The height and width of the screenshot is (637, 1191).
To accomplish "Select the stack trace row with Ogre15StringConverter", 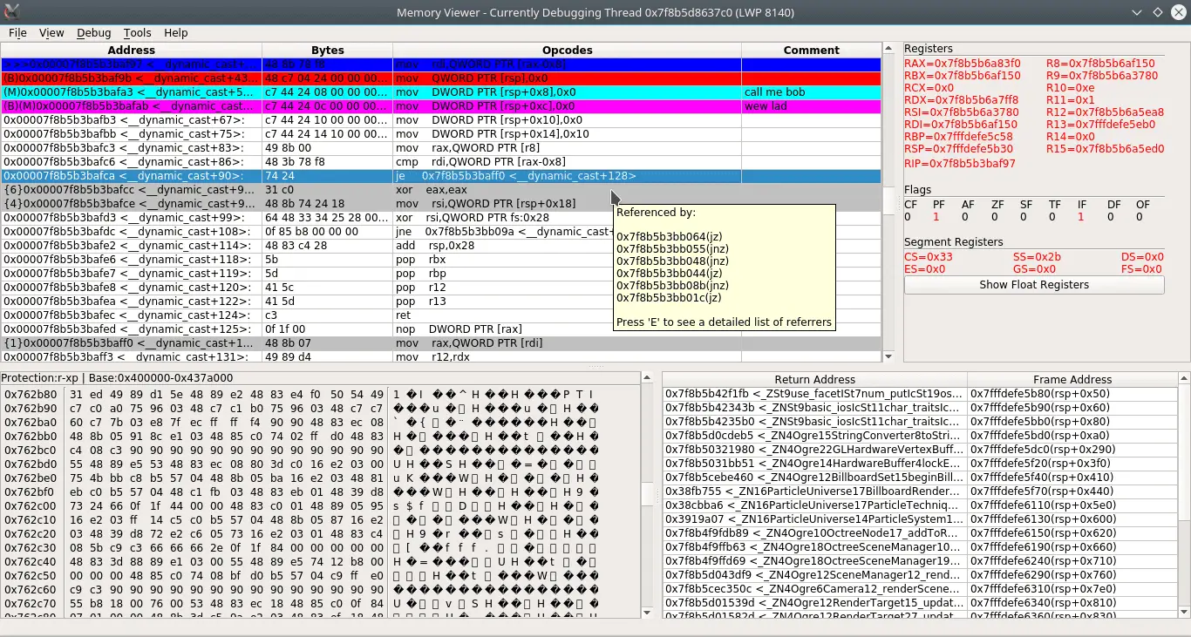I will (920, 436).
